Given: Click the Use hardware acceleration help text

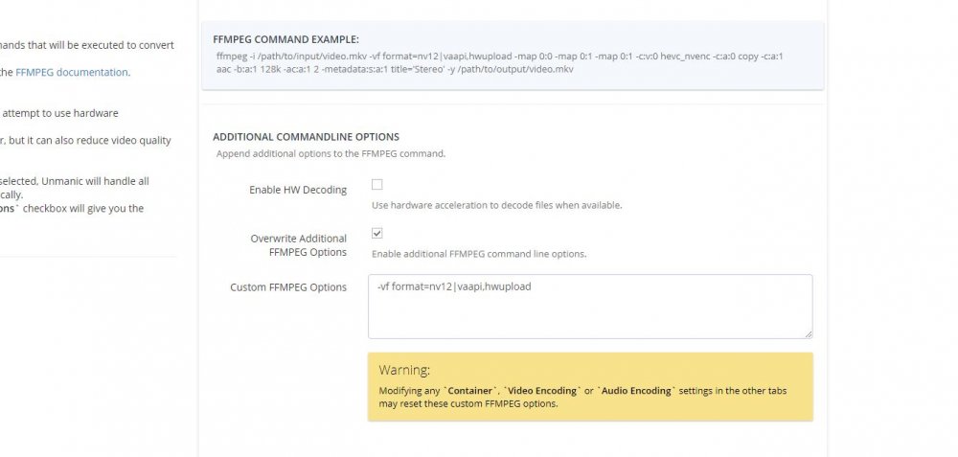Looking at the screenshot, I should 496,205.
